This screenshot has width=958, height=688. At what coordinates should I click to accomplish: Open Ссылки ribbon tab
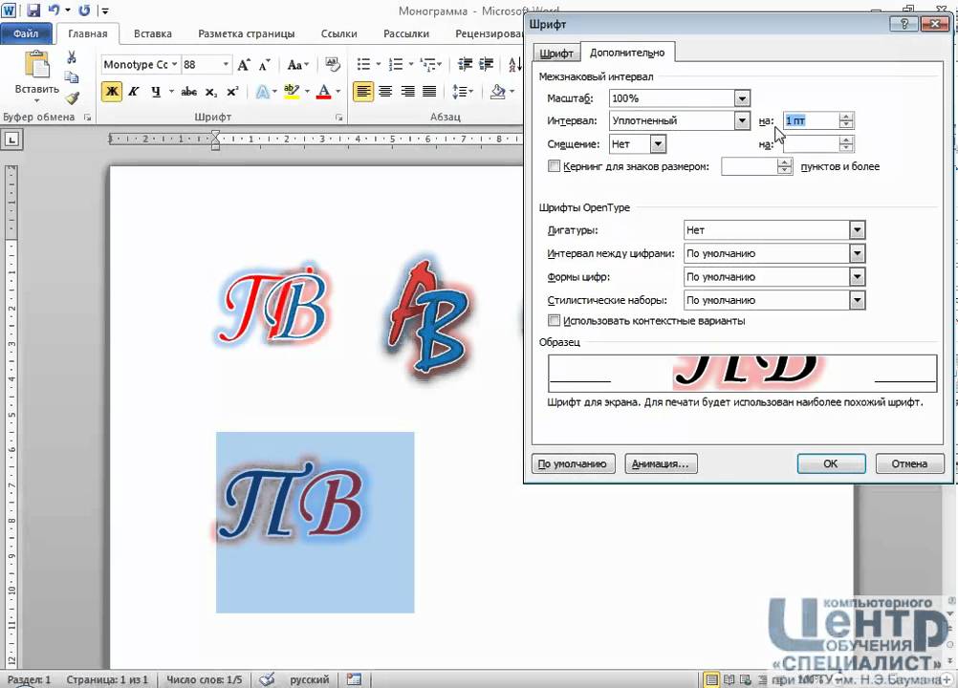pos(339,33)
